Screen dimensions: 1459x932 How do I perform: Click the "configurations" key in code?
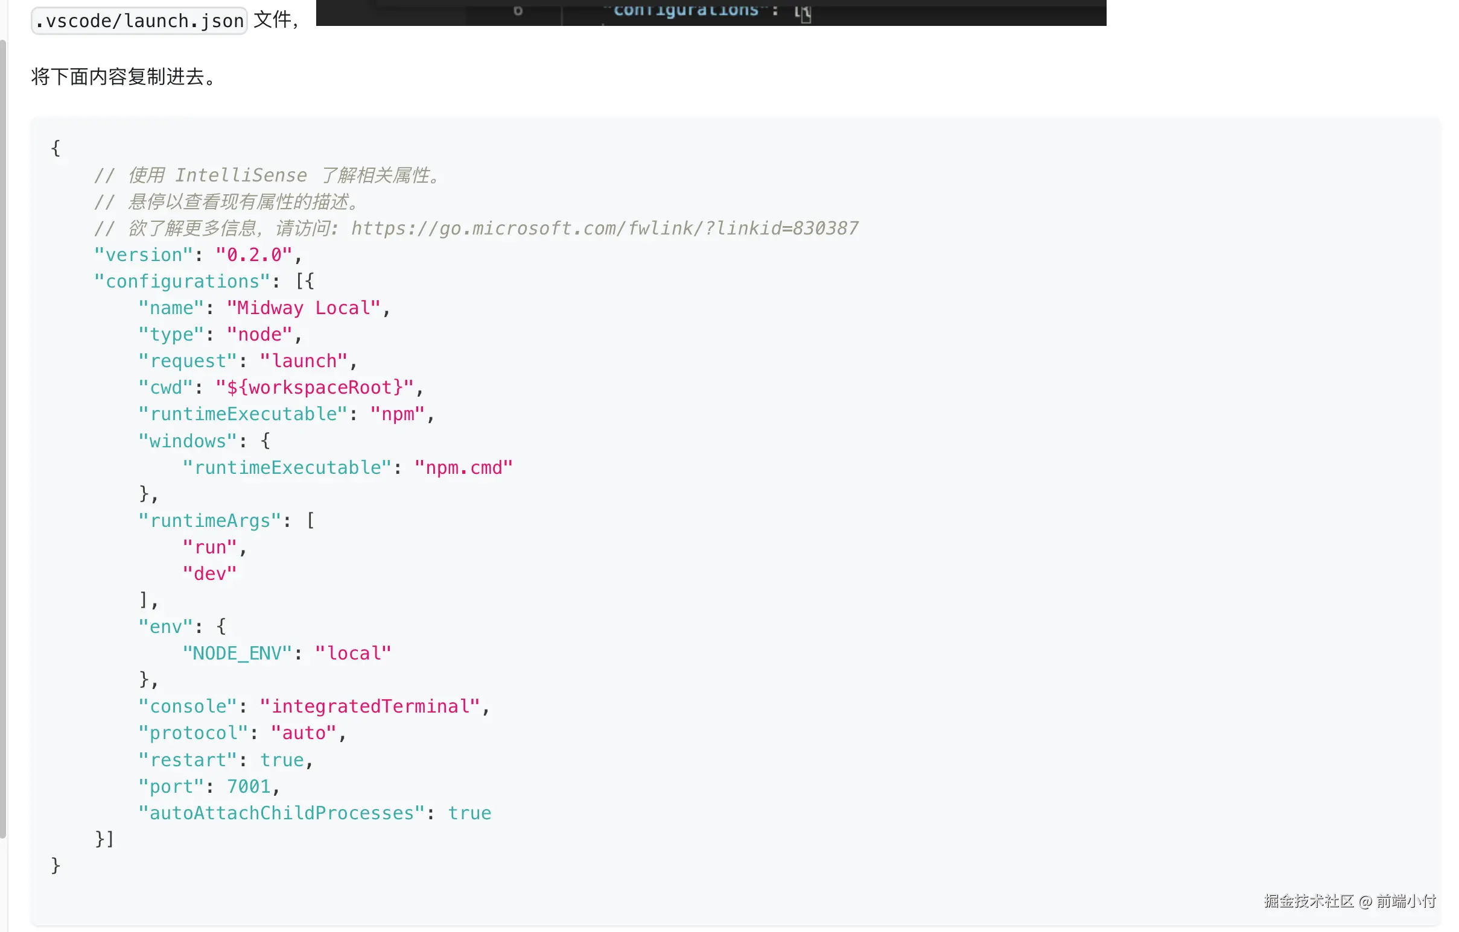pyautogui.click(x=182, y=282)
